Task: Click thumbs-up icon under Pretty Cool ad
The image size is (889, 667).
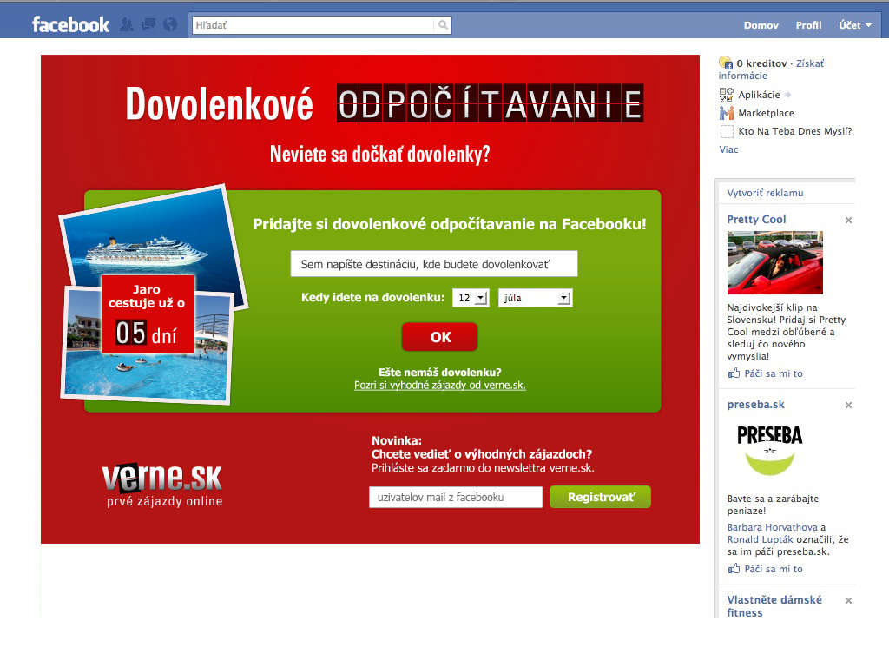Action: coord(734,373)
